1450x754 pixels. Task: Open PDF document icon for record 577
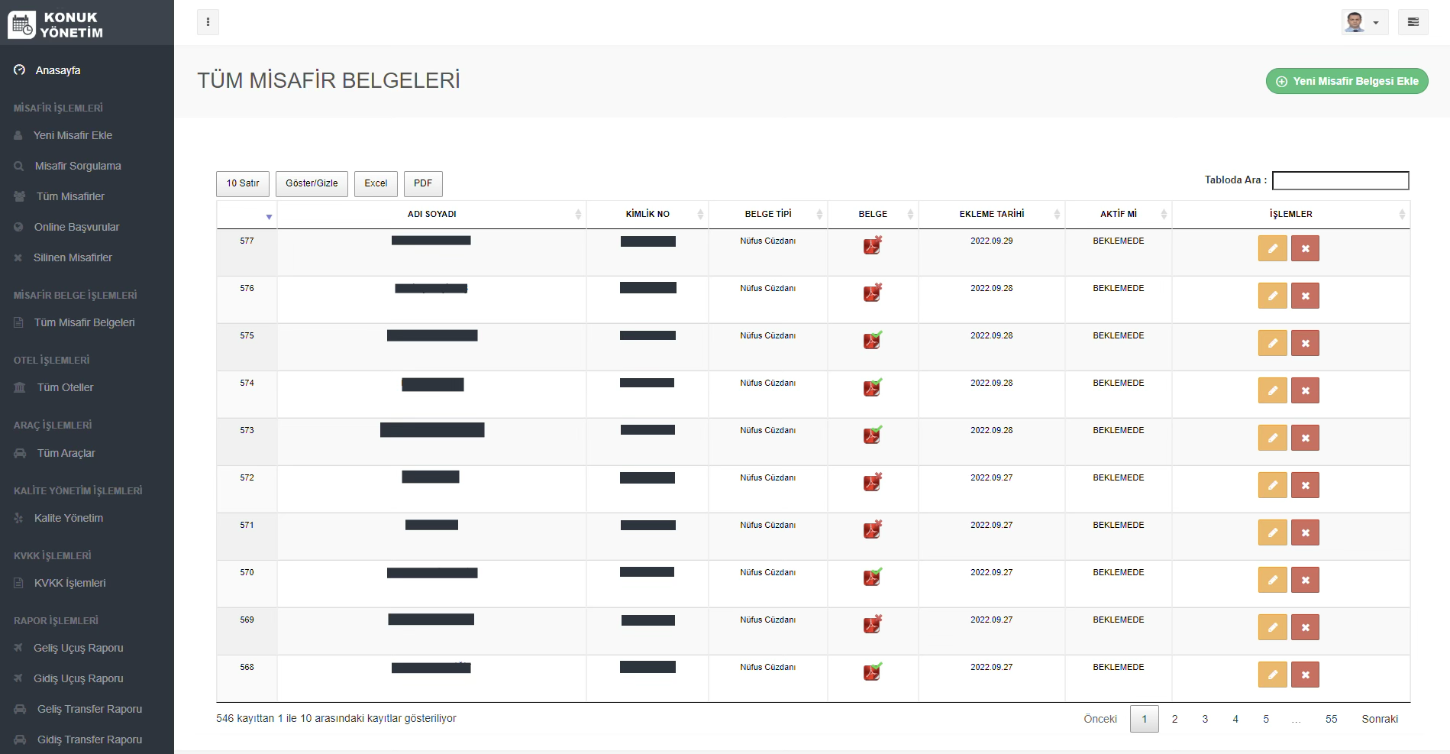coord(872,246)
